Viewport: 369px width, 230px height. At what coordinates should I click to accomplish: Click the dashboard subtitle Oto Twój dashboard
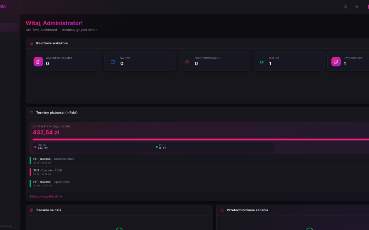[x=61, y=30]
